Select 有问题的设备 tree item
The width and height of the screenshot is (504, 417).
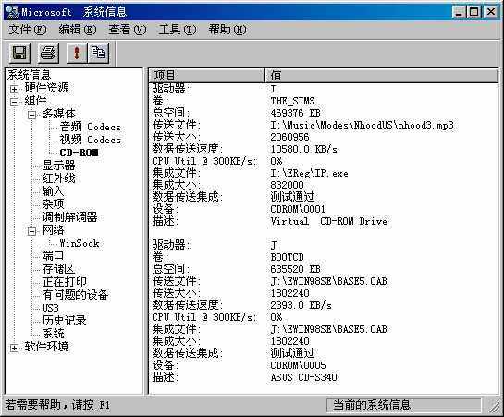(x=75, y=295)
